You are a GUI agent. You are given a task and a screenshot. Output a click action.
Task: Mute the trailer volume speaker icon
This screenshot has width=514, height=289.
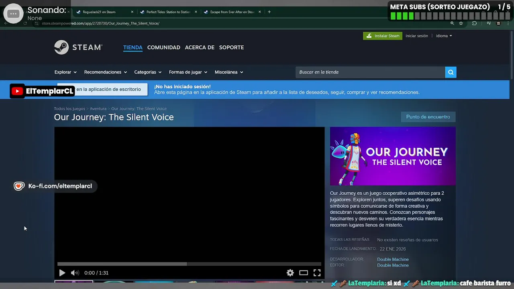pyautogui.click(x=75, y=273)
